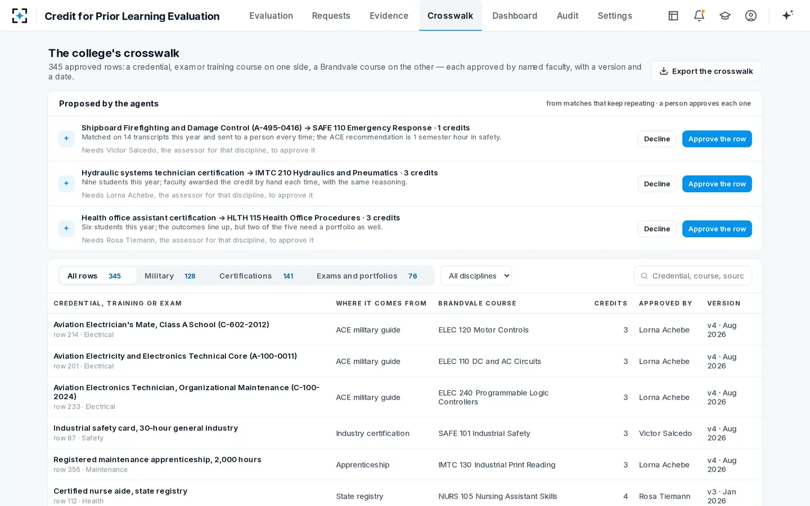Open the Evidence tab

389,16
